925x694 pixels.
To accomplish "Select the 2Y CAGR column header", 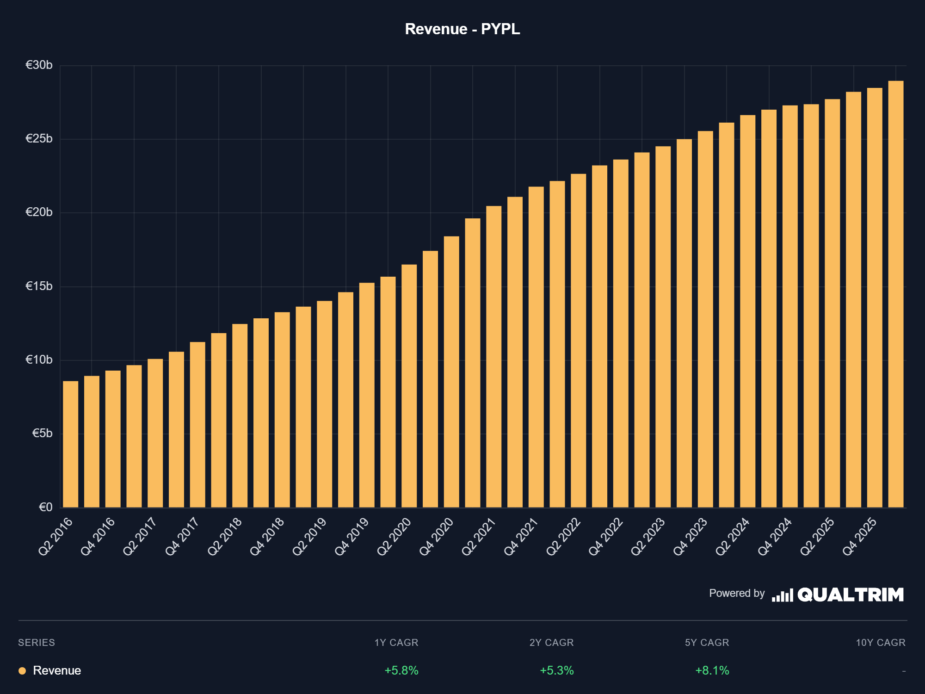I will [x=552, y=643].
